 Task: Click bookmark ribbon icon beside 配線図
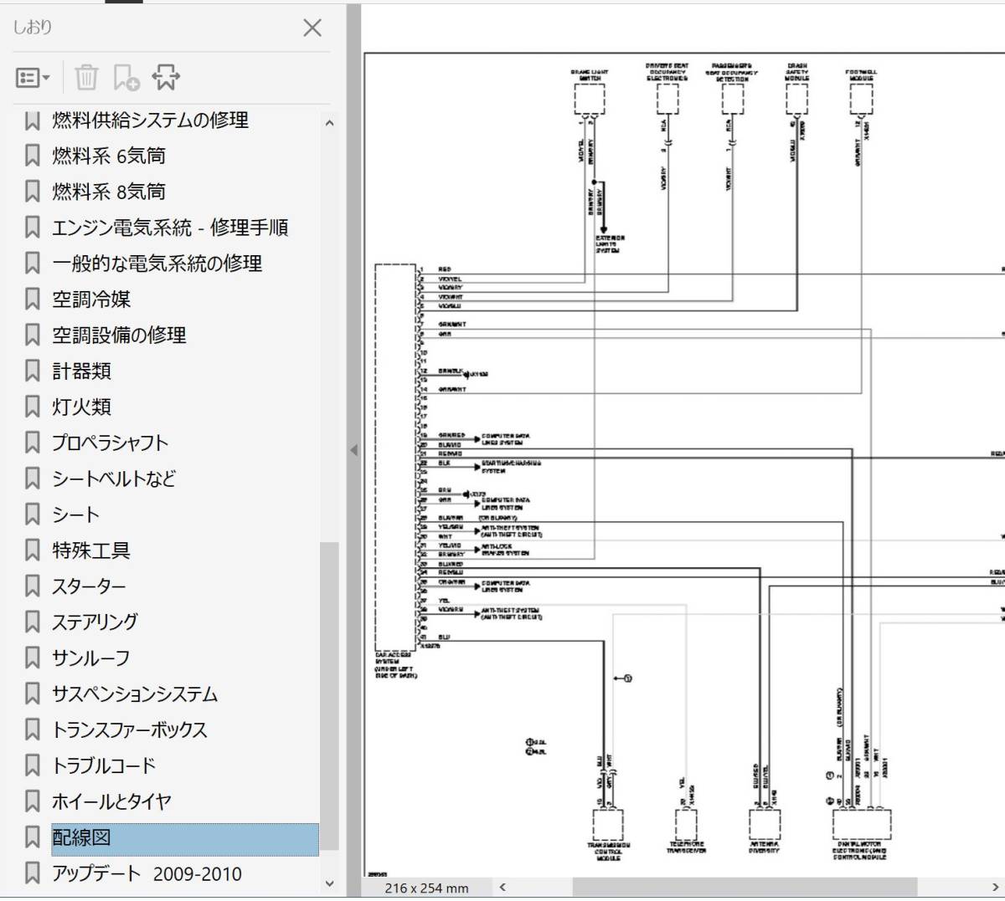33,838
